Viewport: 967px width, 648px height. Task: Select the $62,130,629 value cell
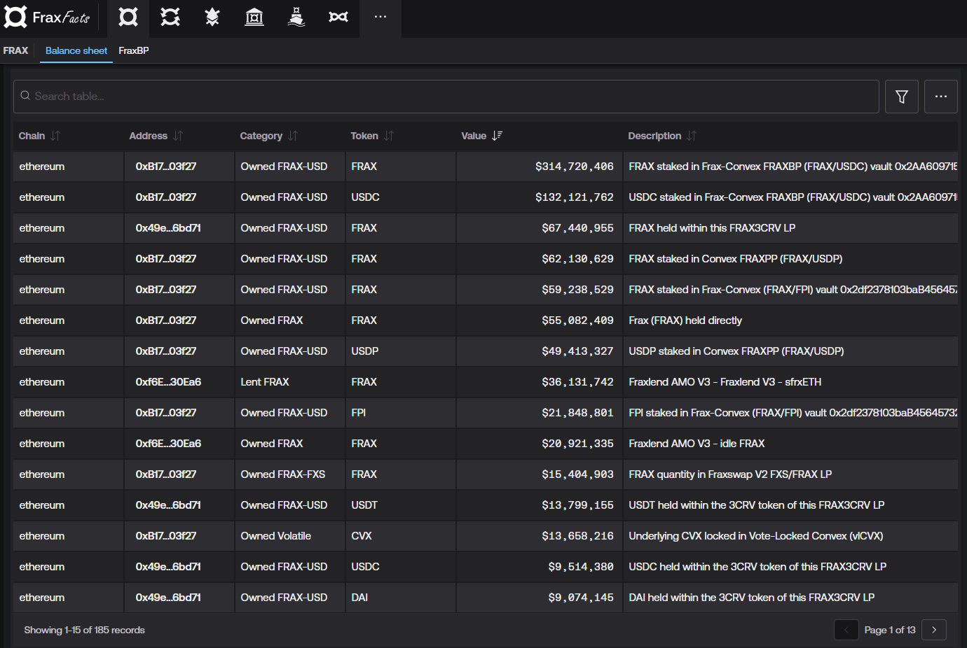pyautogui.click(x=540, y=259)
